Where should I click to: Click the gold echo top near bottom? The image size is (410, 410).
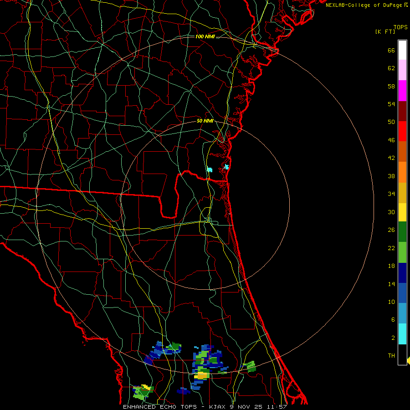click(x=202, y=376)
